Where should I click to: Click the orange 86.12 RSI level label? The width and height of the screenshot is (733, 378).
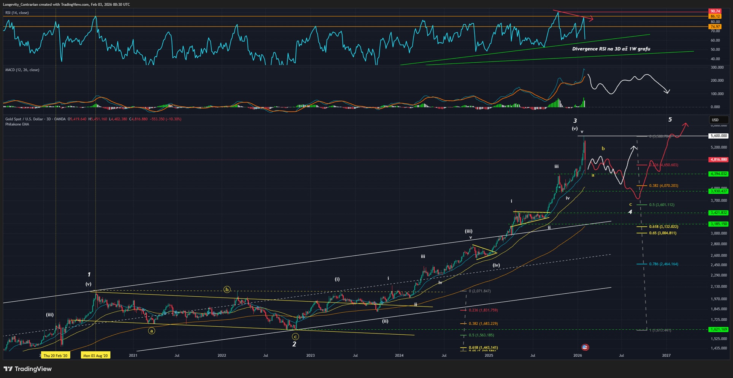[715, 16]
